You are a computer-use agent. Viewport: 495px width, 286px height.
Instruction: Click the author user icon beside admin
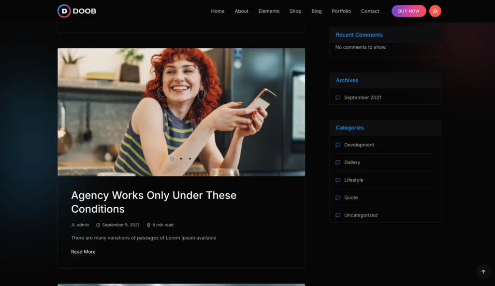(x=73, y=225)
